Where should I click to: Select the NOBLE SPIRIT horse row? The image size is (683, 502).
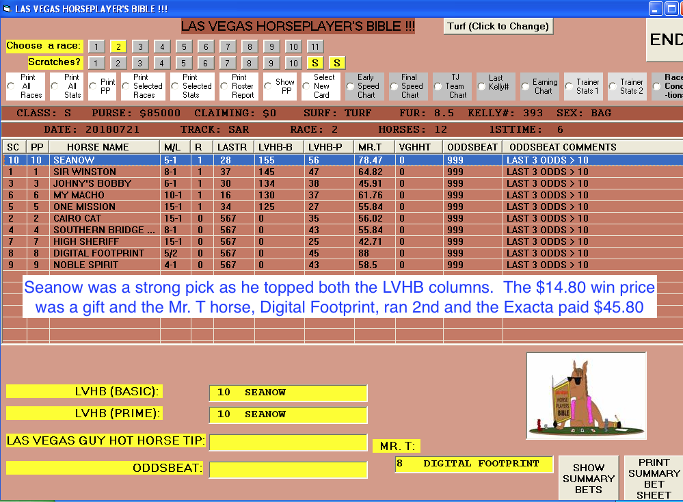click(x=343, y=265)
